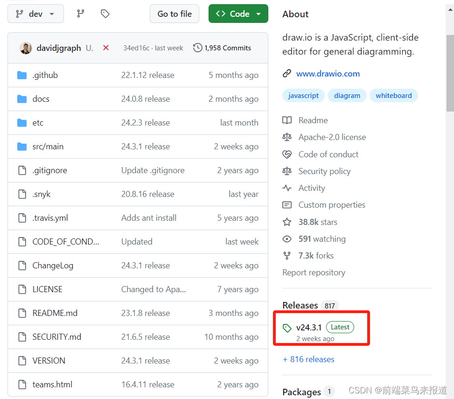Click the fork icon beside 7.3k forks
The image size is (454, 399).
coord(287,256)
